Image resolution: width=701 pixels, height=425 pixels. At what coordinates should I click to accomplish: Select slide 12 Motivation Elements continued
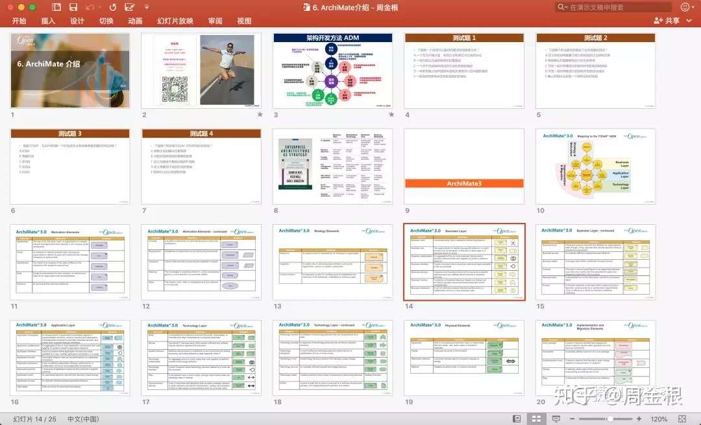(201, 262)
